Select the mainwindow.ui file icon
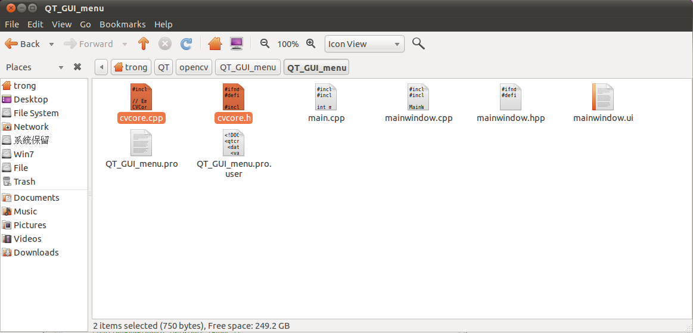Viewport: 693px width, 333px height. (x=603, y=97)
